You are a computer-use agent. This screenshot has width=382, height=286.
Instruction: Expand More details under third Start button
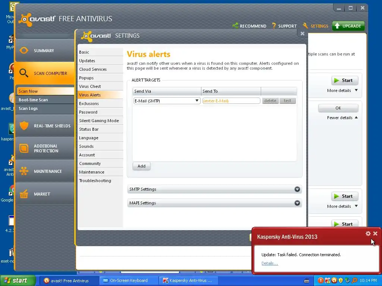pos(342,206)
